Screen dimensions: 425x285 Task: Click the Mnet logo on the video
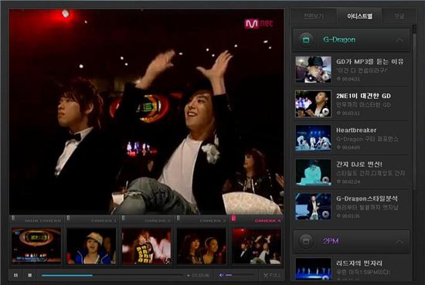(259, 24)
